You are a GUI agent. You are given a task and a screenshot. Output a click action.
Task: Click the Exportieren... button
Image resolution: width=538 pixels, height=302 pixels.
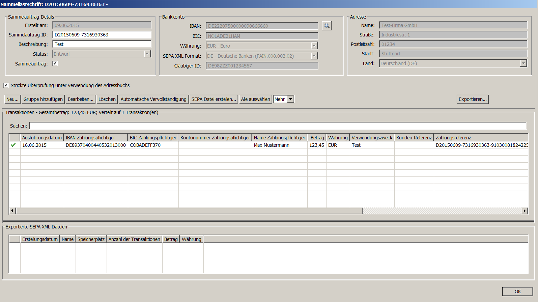(473, 99)
